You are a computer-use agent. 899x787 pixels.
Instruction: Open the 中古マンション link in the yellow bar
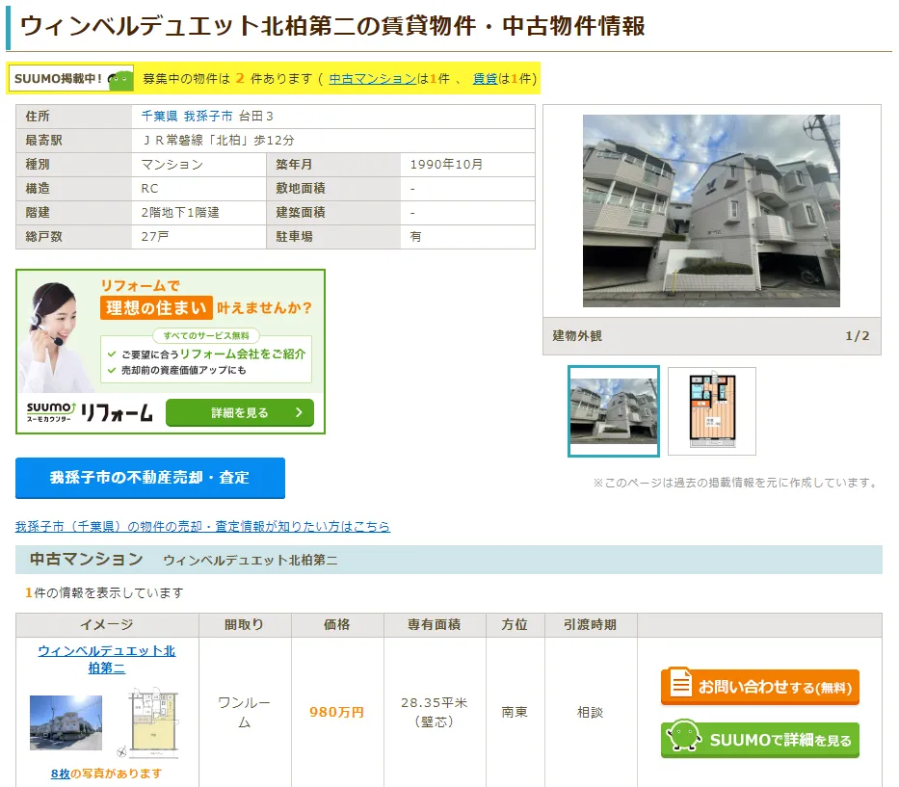tap(372, 79)
